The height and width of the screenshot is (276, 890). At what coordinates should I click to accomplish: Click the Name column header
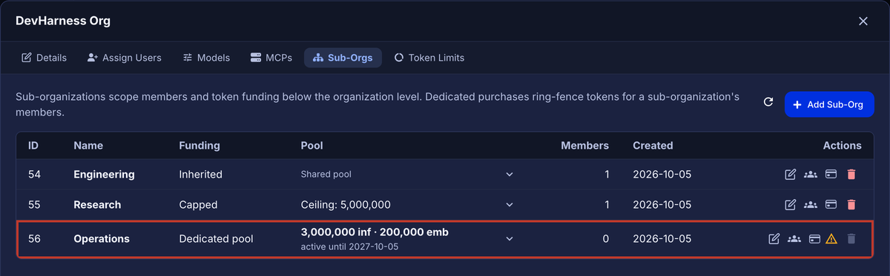88,145
